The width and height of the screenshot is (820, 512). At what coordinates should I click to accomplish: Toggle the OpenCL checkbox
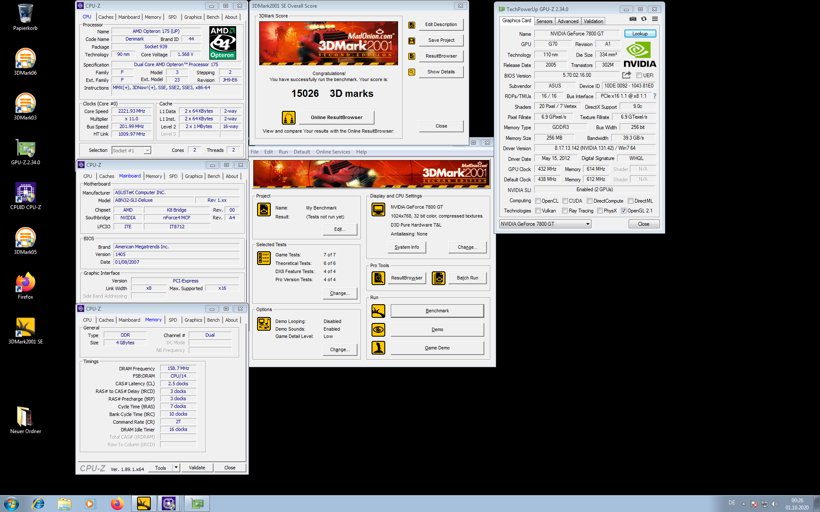pyautogui.click(x=538, y=201)
